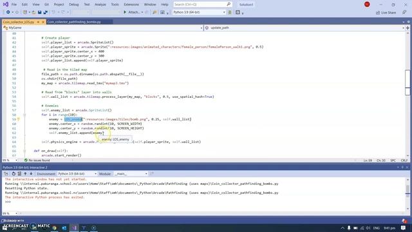Open the View menu
Viewport: 412px width, 232px height.
pyautogui.click(x=36, y=5)
